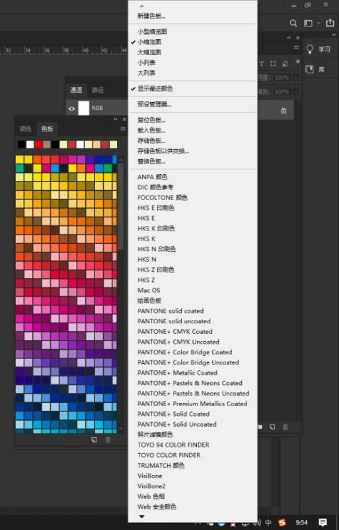339x530 pixels.
Task: Pick the first black recent swatch
Action: coord(22,144)
